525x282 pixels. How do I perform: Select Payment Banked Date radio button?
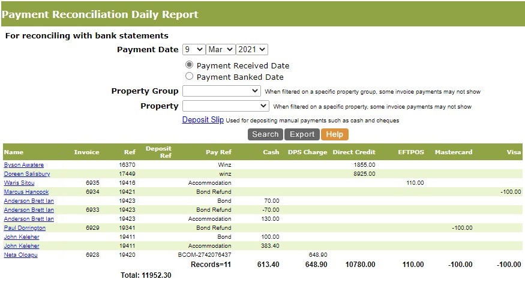point(189,76)
